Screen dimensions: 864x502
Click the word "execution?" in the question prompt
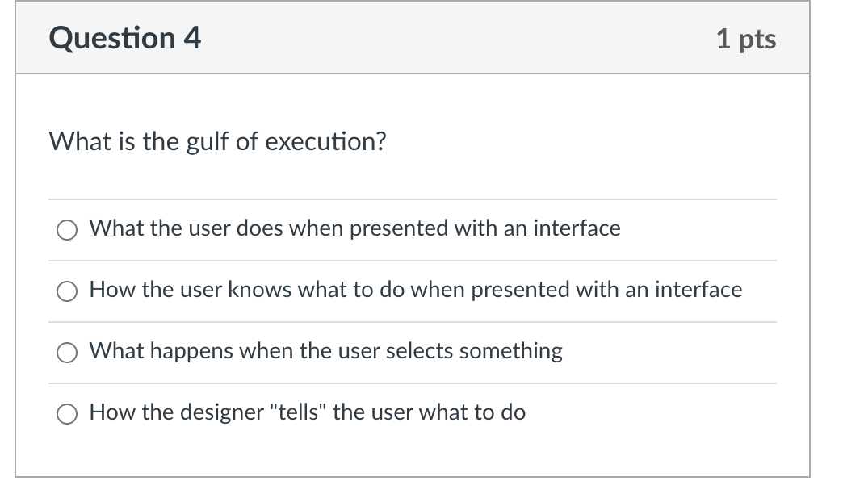click(326, 142)
